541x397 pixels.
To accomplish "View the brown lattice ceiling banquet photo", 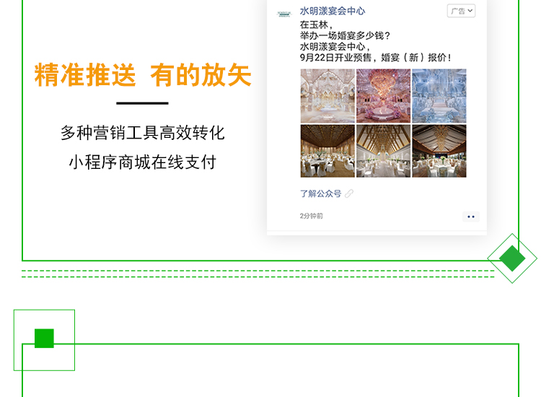I will coord(327,151).
